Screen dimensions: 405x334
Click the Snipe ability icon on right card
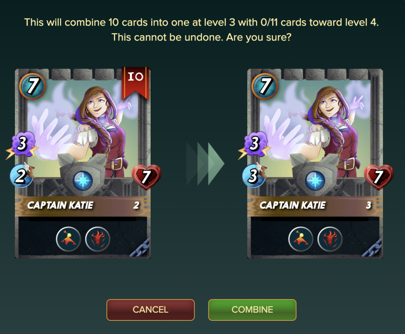(301, 239)
